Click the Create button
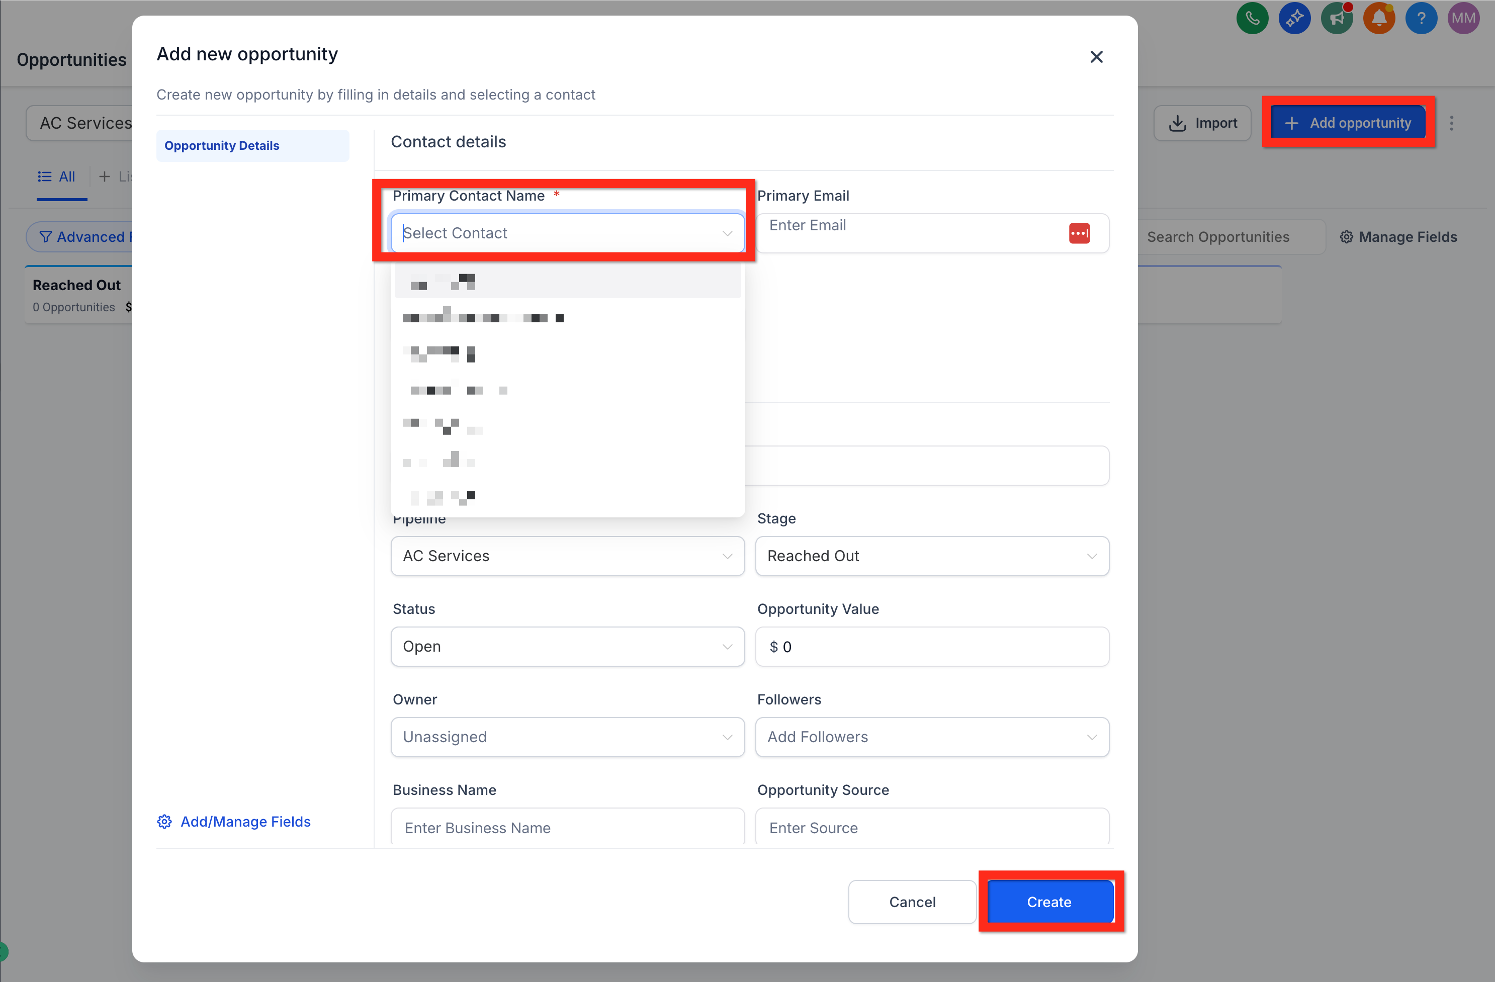Image resolution: width=1495 pixels, height=982 pixels. [x=1049, y=902]
